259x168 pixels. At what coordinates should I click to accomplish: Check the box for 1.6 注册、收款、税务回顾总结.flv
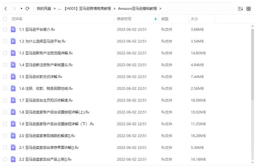coord(5,89)
